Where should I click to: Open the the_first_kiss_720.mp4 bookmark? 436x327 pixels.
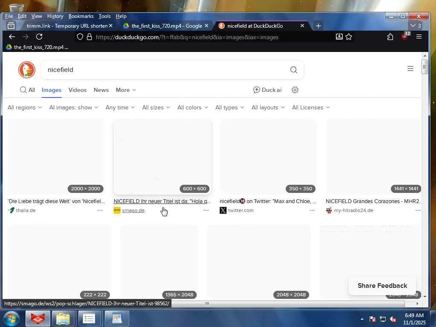coord(37,47)
